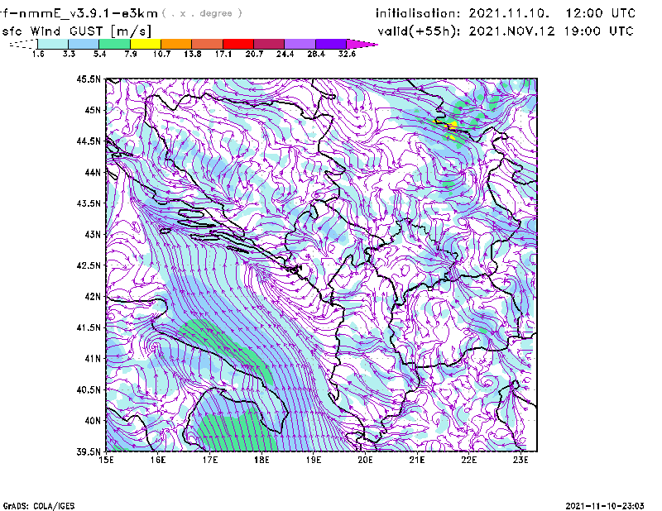Click the latitude label '45.5N'
Image resolution: width=662 pixels, height=511 pixels.
tap(89, 79)
